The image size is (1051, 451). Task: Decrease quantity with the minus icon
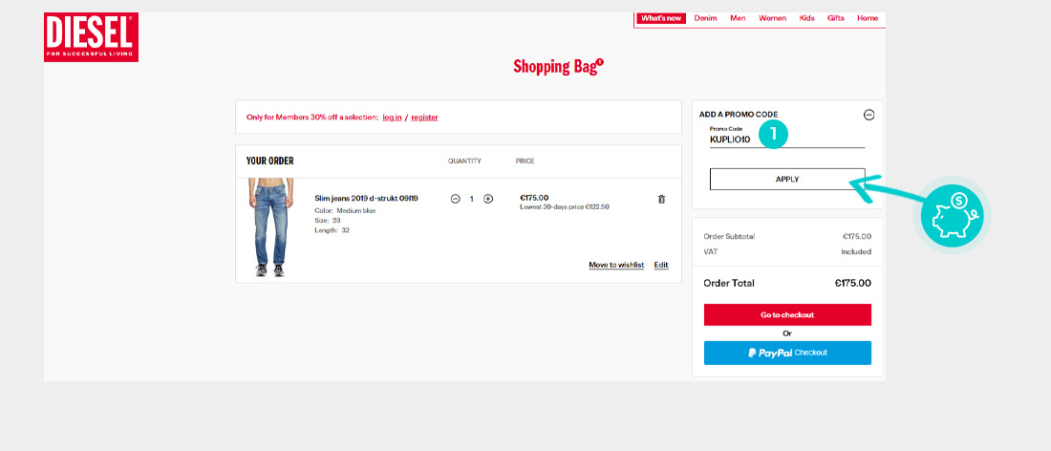click(x=455, y=199)
